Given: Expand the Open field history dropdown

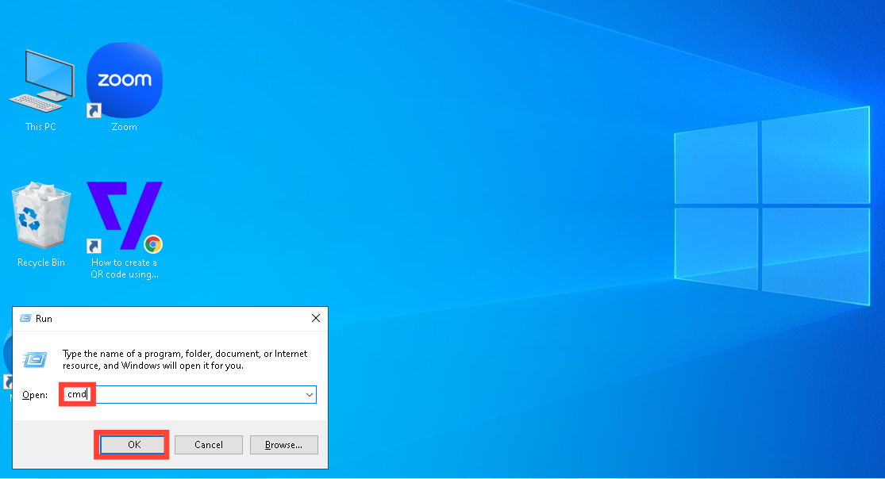Looking at the screenshot, I should (x=310, y=394).
